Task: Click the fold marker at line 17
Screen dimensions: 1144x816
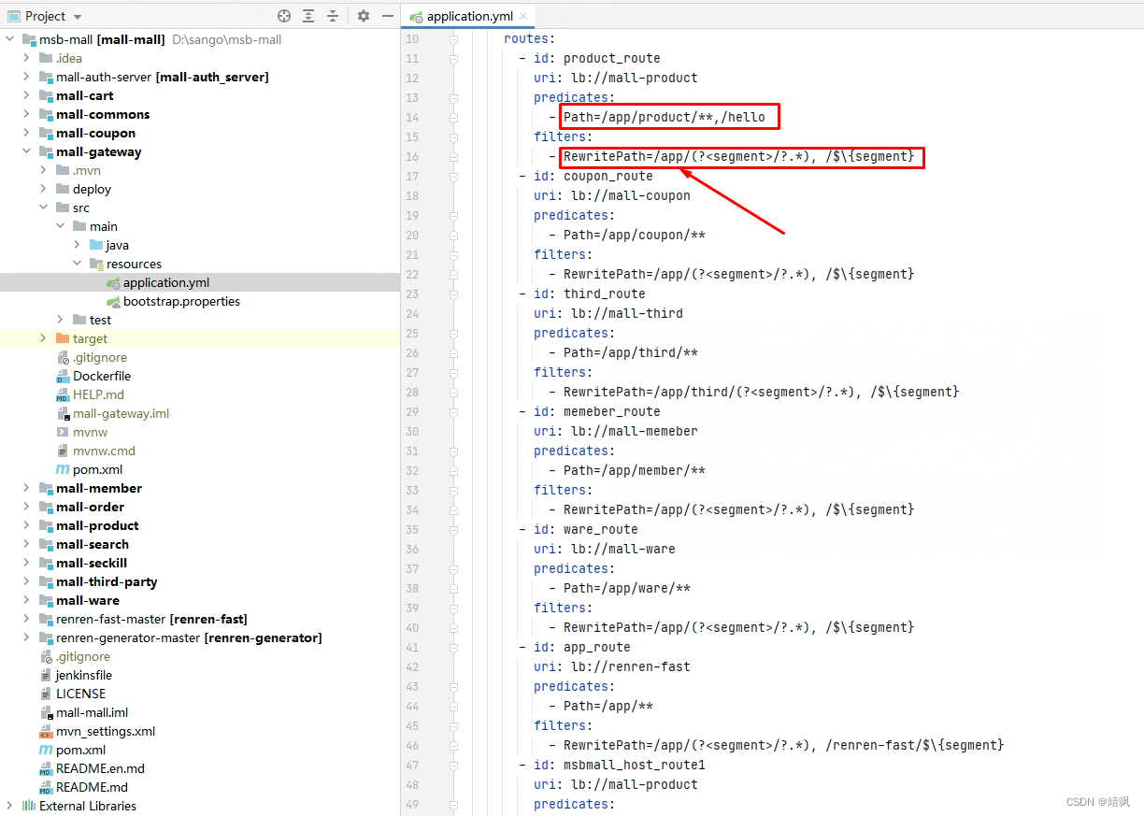Action: click(453, 176)
